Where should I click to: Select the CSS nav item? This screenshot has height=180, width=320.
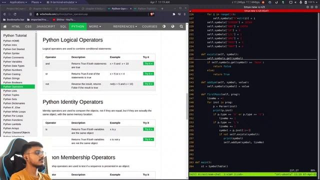28,26
